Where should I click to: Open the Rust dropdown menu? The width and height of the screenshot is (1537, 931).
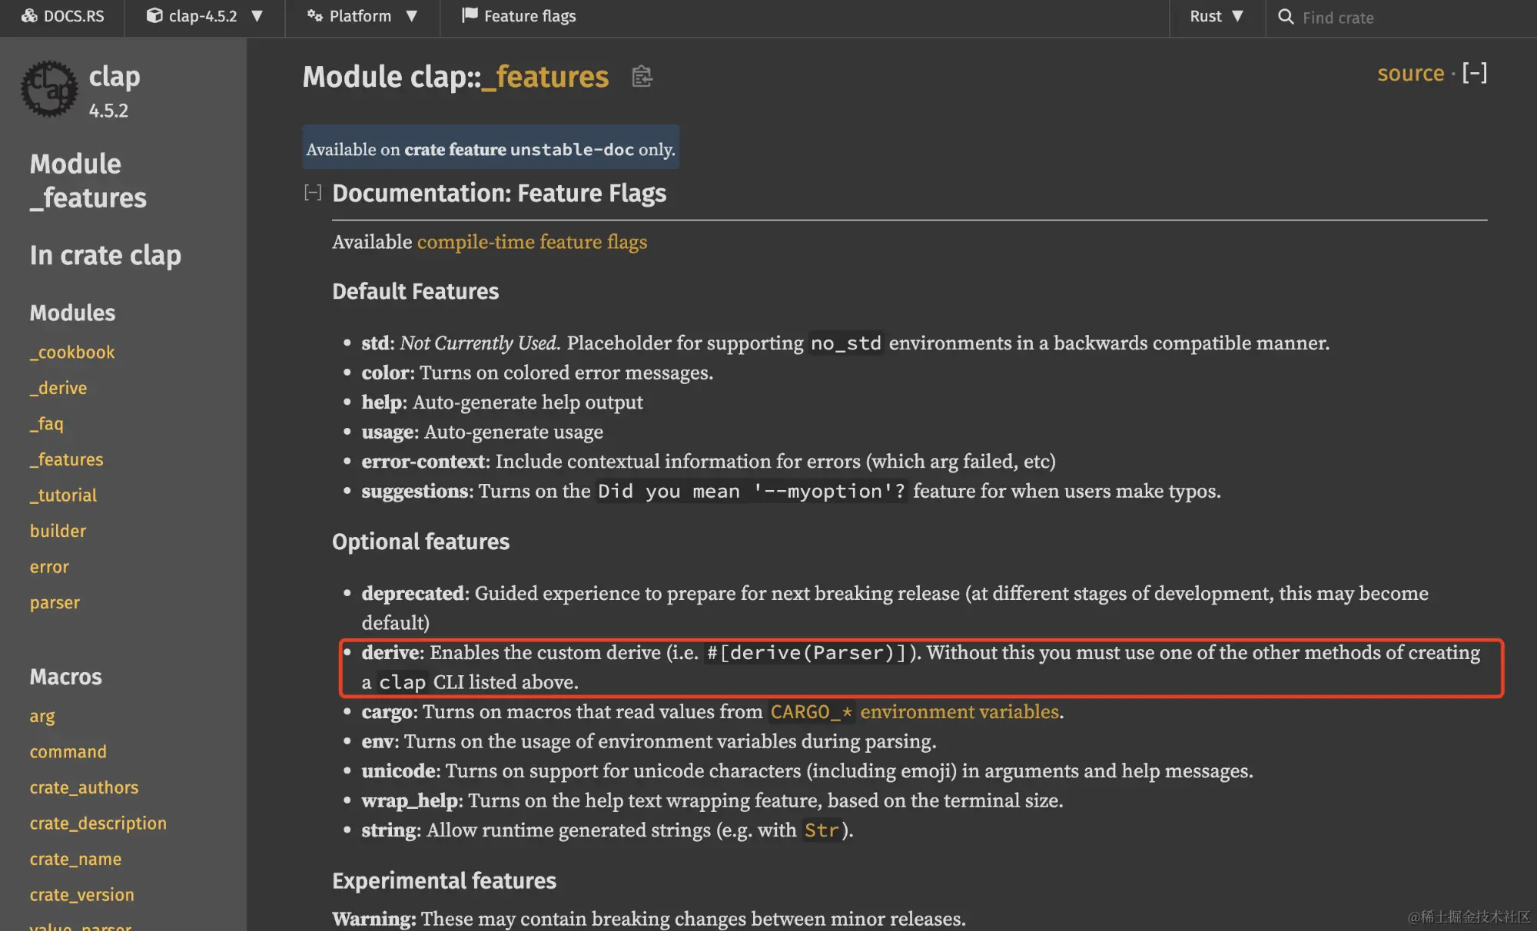1217,16
